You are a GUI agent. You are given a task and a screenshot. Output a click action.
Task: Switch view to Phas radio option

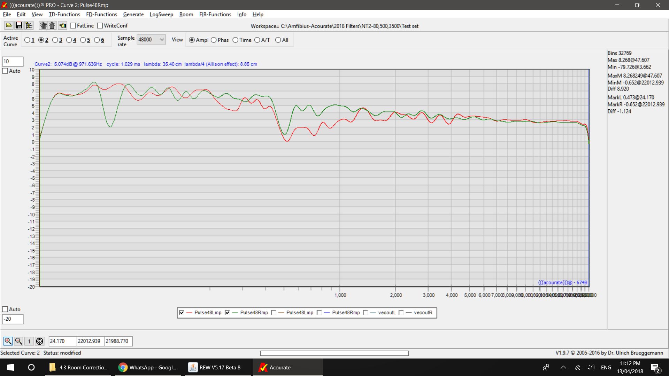click(214, 40)
